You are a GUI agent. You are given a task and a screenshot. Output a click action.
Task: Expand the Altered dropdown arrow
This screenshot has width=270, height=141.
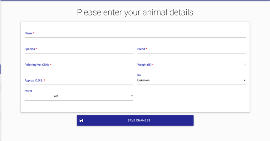click(x=132, y=96)
